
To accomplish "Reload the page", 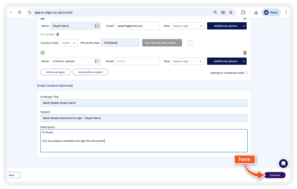I will click(x=19, y=12).
